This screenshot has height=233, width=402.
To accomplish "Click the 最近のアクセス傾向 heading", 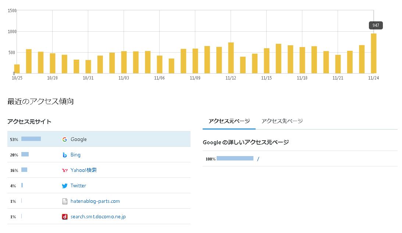I will tap(40, 101).
